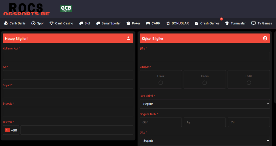This screenshot has width=276, height=146.
Task: Click the diamond icon beside Canlı Casino
Action: click(51, 23)
